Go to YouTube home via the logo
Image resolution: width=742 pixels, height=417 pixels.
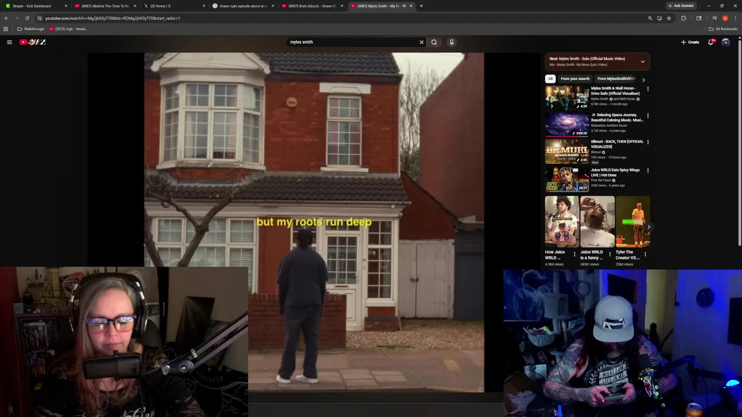[32, 42]
